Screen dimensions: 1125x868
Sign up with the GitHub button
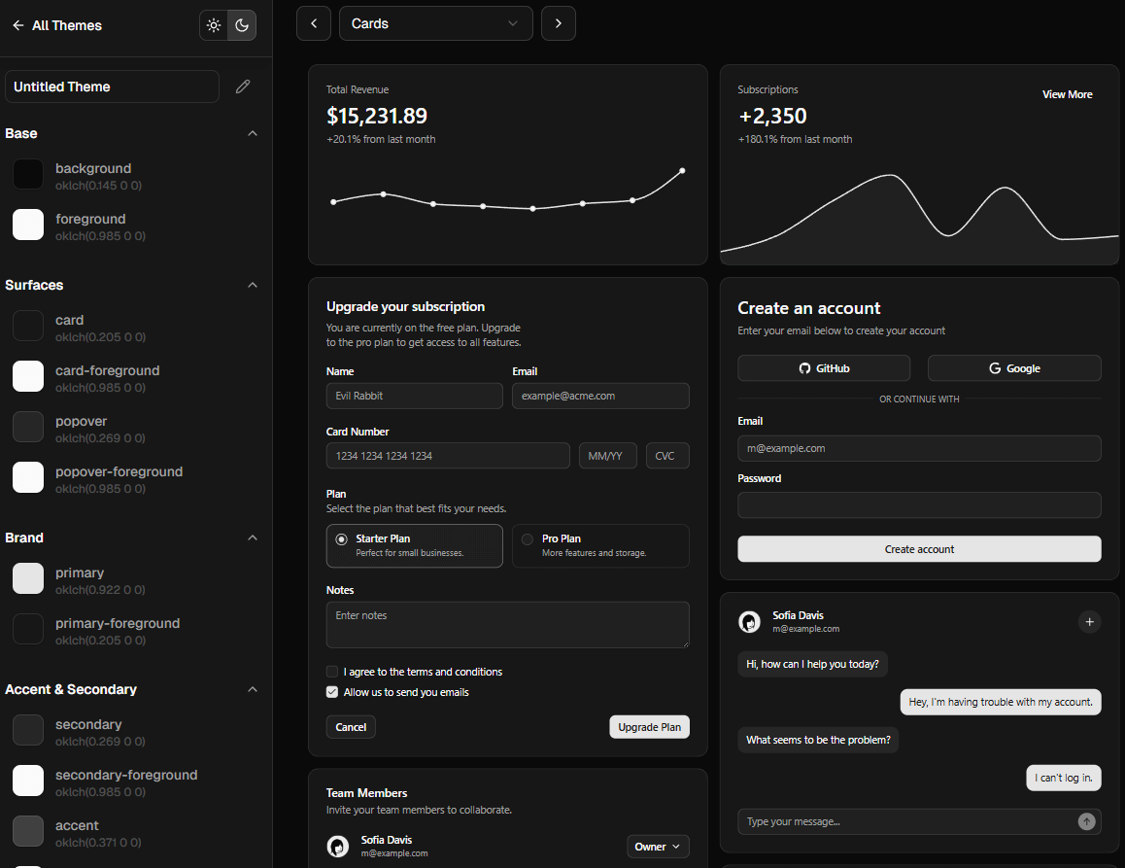[824, 368]
